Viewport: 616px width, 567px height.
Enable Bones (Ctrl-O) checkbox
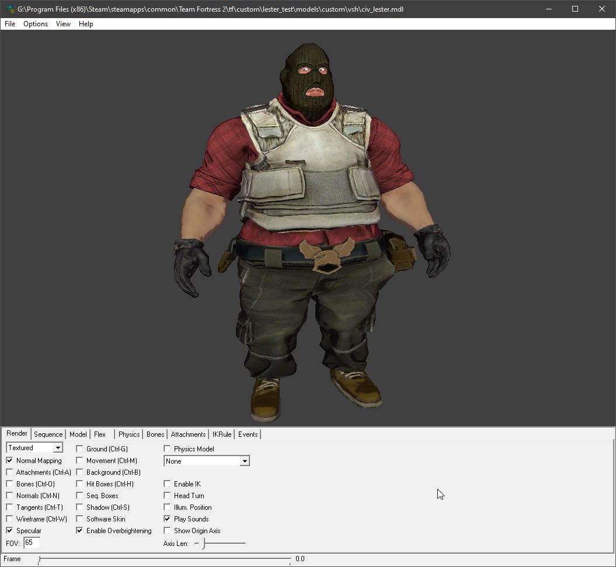[9, 483]
